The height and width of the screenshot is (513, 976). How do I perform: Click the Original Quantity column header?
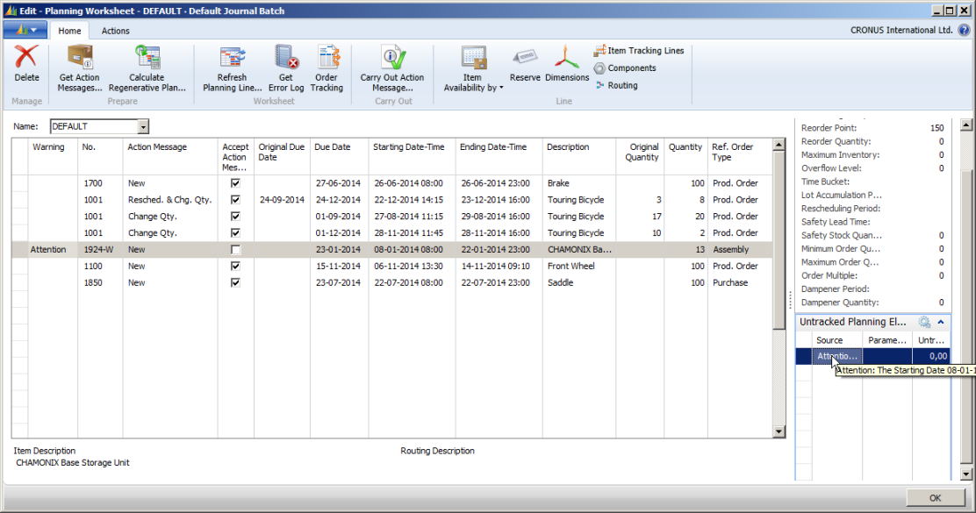pos(642,153)
